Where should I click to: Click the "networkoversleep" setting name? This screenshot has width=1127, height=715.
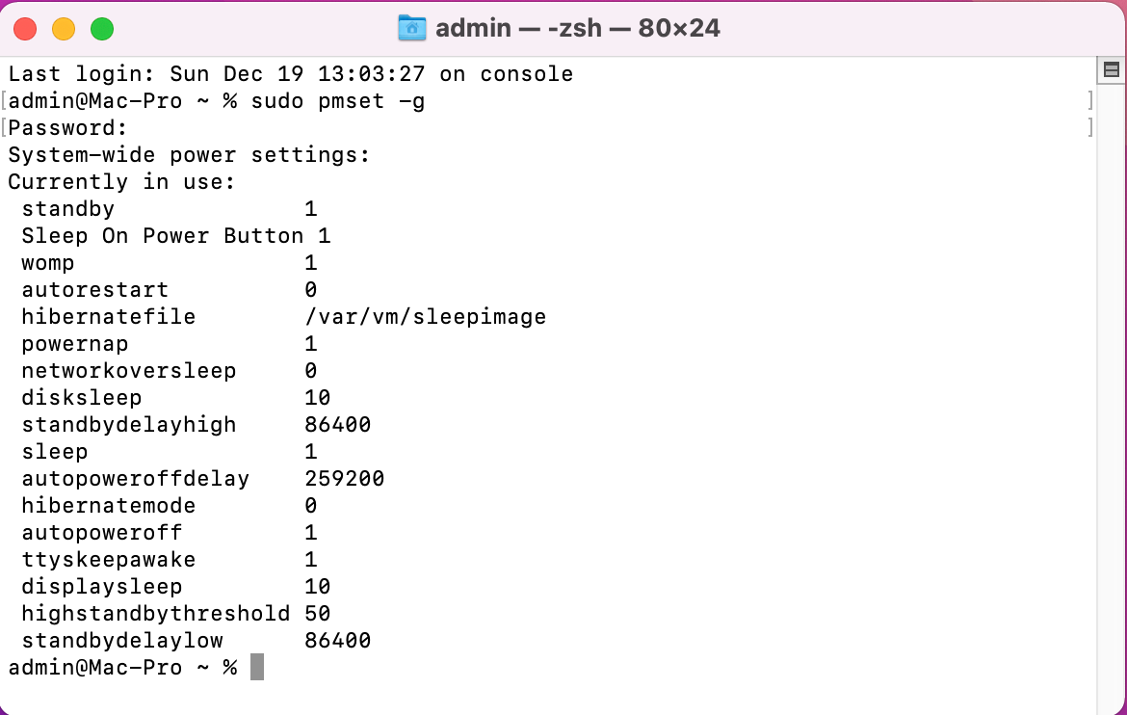(x=128, y=371)
